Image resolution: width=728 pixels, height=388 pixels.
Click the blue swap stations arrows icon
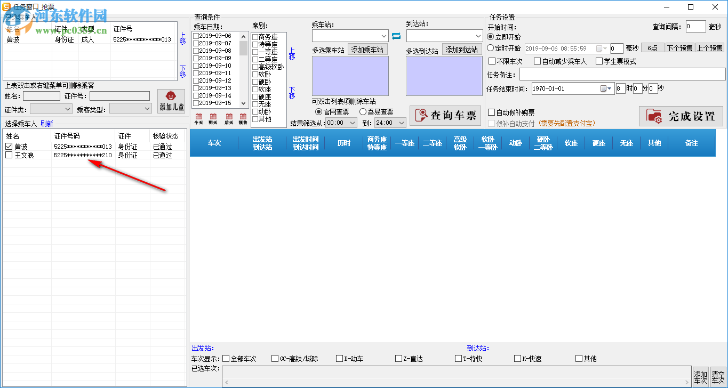396,36
